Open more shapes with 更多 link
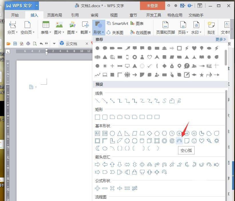Screen dimensions: 235x201 tap(219, 39)
